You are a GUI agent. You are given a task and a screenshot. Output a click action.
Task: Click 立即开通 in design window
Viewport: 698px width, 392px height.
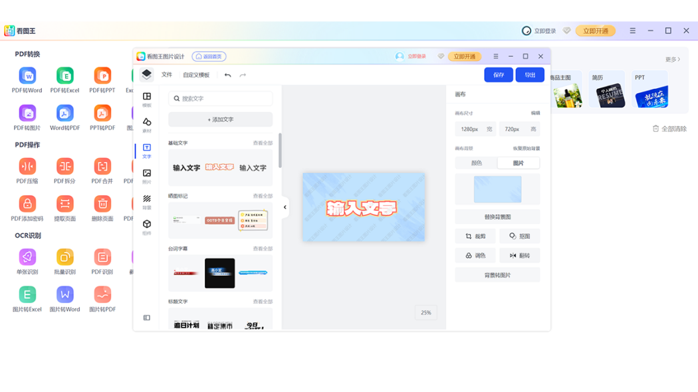pyautogui.click(x=464, y=56)
